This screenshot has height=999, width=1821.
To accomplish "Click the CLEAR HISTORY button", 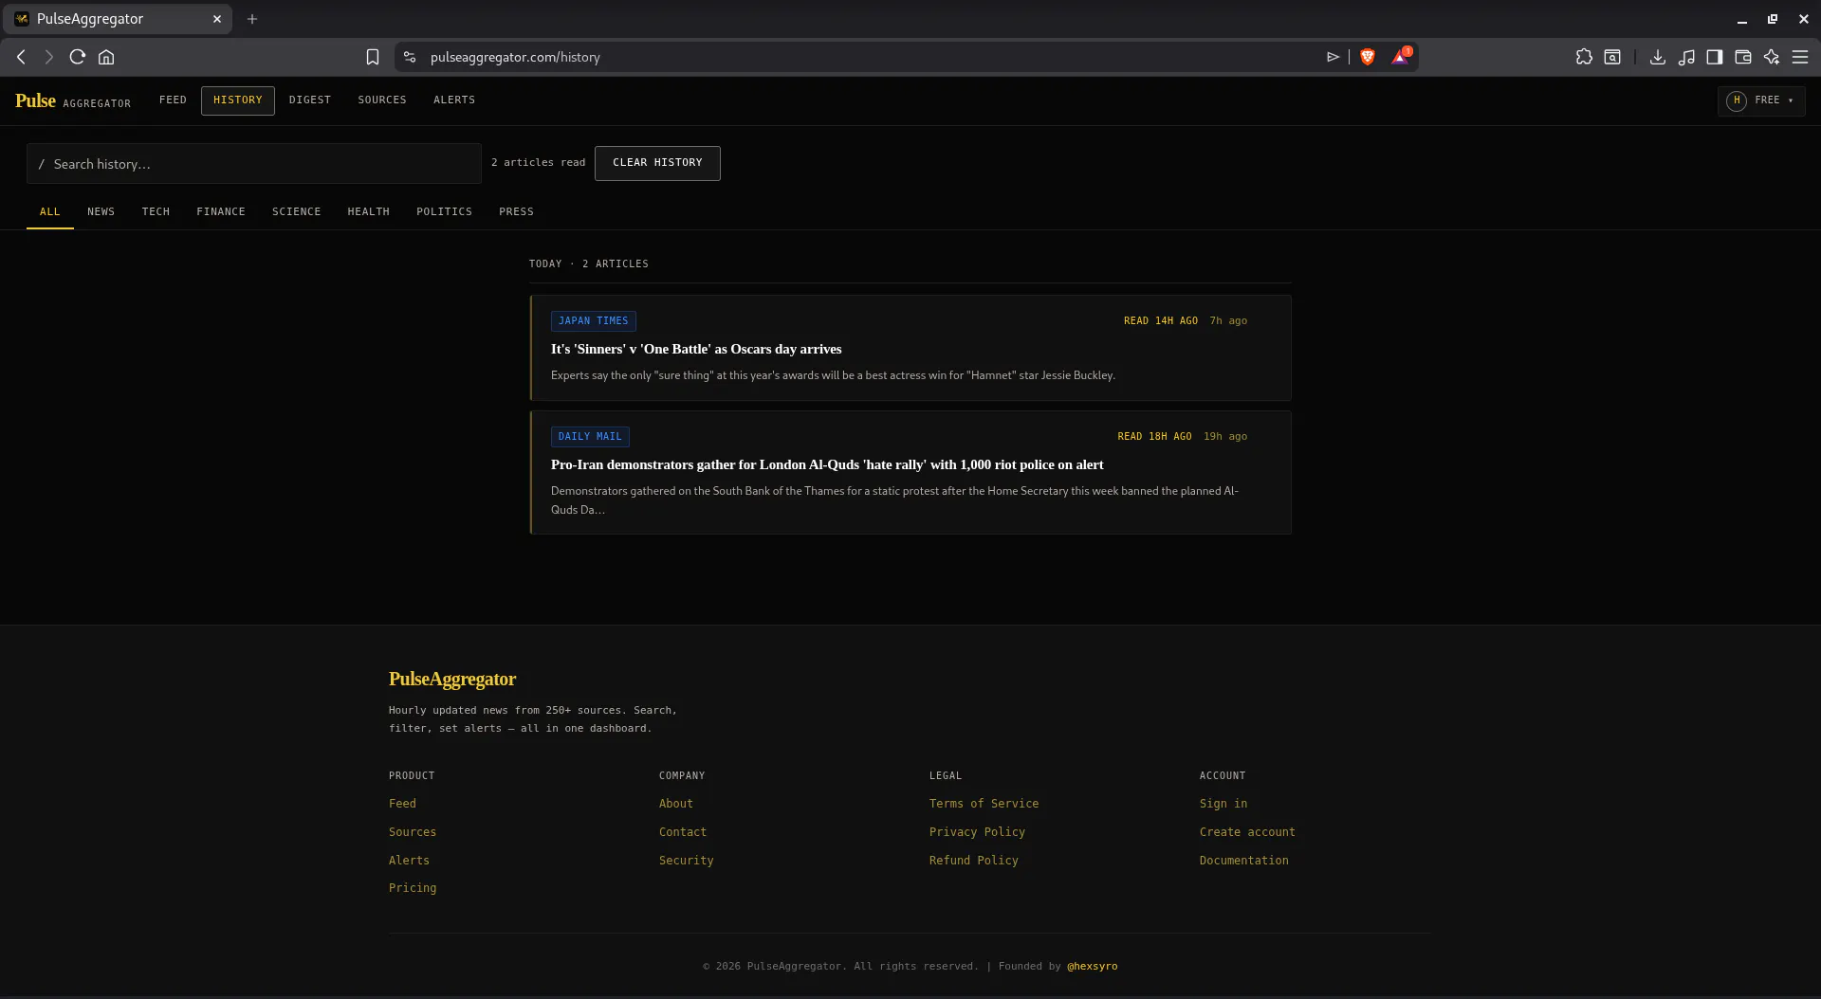I will 657,163.
